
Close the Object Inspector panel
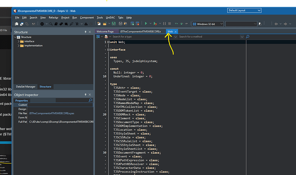coord(90,95)
